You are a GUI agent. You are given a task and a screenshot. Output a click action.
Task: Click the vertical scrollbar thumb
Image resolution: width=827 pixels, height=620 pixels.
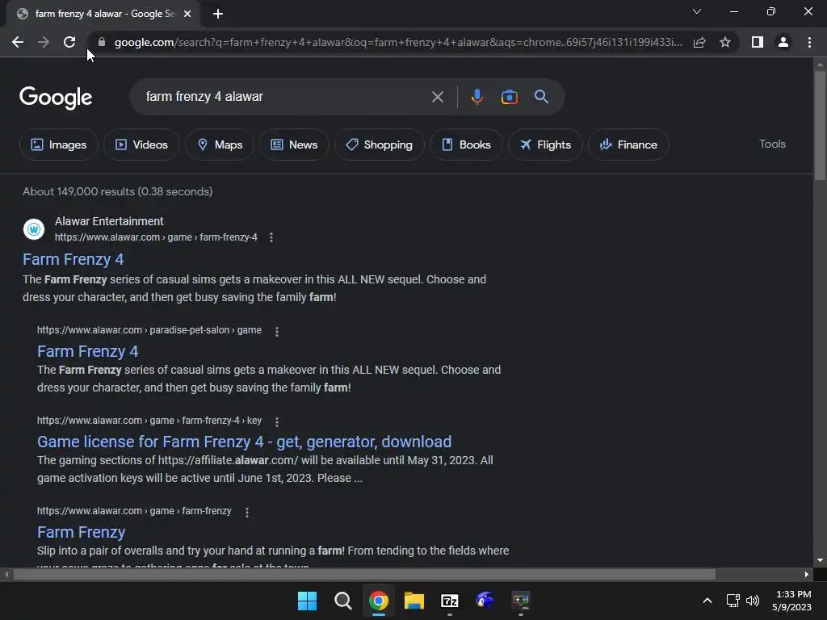tap(820, 125)
